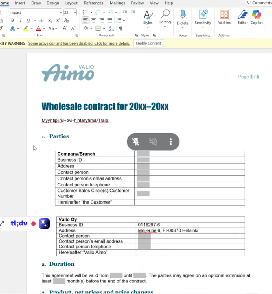Image resolution: width=272 pixels, height=294 pixels.
Task: Launch the Editor pane
Action: [x=242, y=17]
